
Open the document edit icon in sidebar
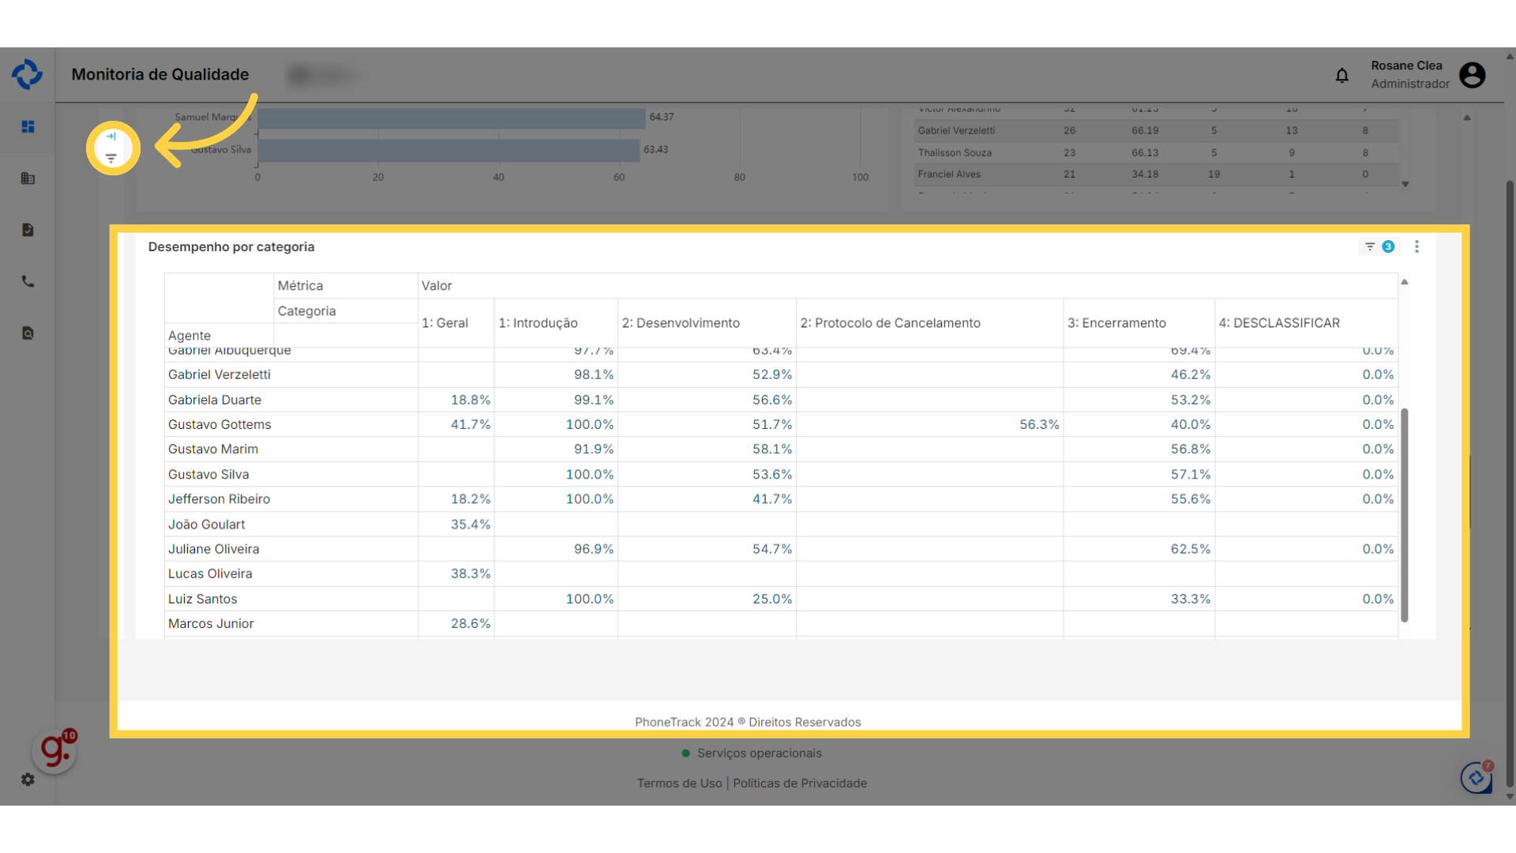28,230
